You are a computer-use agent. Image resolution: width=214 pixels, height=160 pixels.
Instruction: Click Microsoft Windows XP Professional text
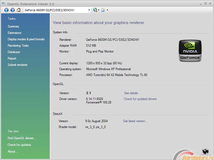(108, 69)
